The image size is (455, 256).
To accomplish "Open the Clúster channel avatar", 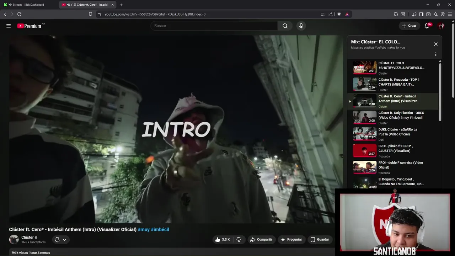I will click(14, 239).
